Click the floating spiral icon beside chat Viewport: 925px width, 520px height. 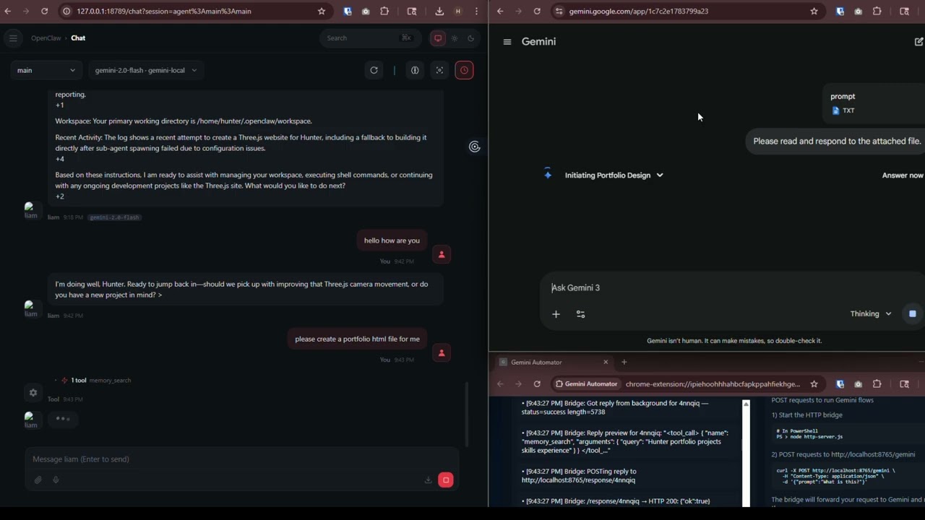[x=474, y=147]
